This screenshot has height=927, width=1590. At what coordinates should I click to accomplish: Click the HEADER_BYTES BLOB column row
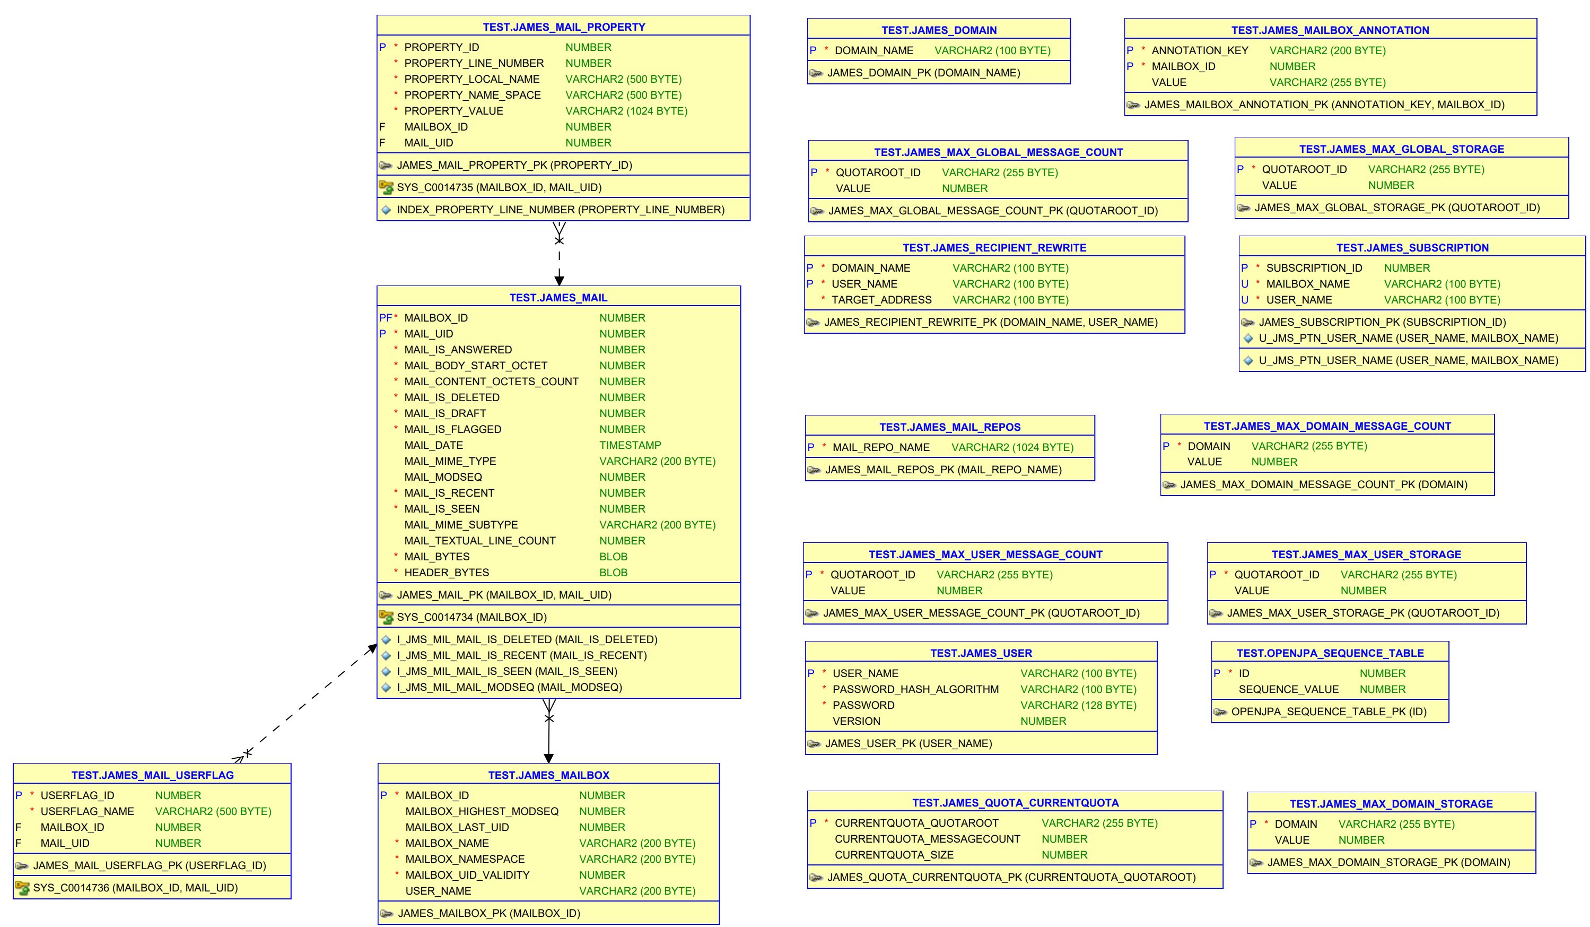pos(446,573)
